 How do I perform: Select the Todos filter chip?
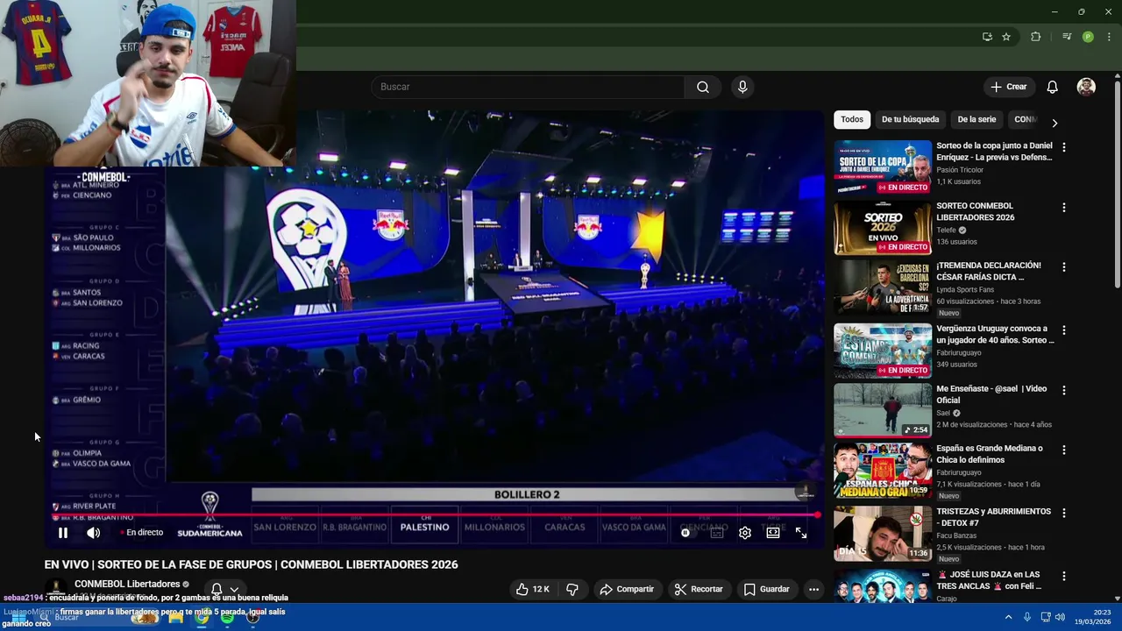852,119
